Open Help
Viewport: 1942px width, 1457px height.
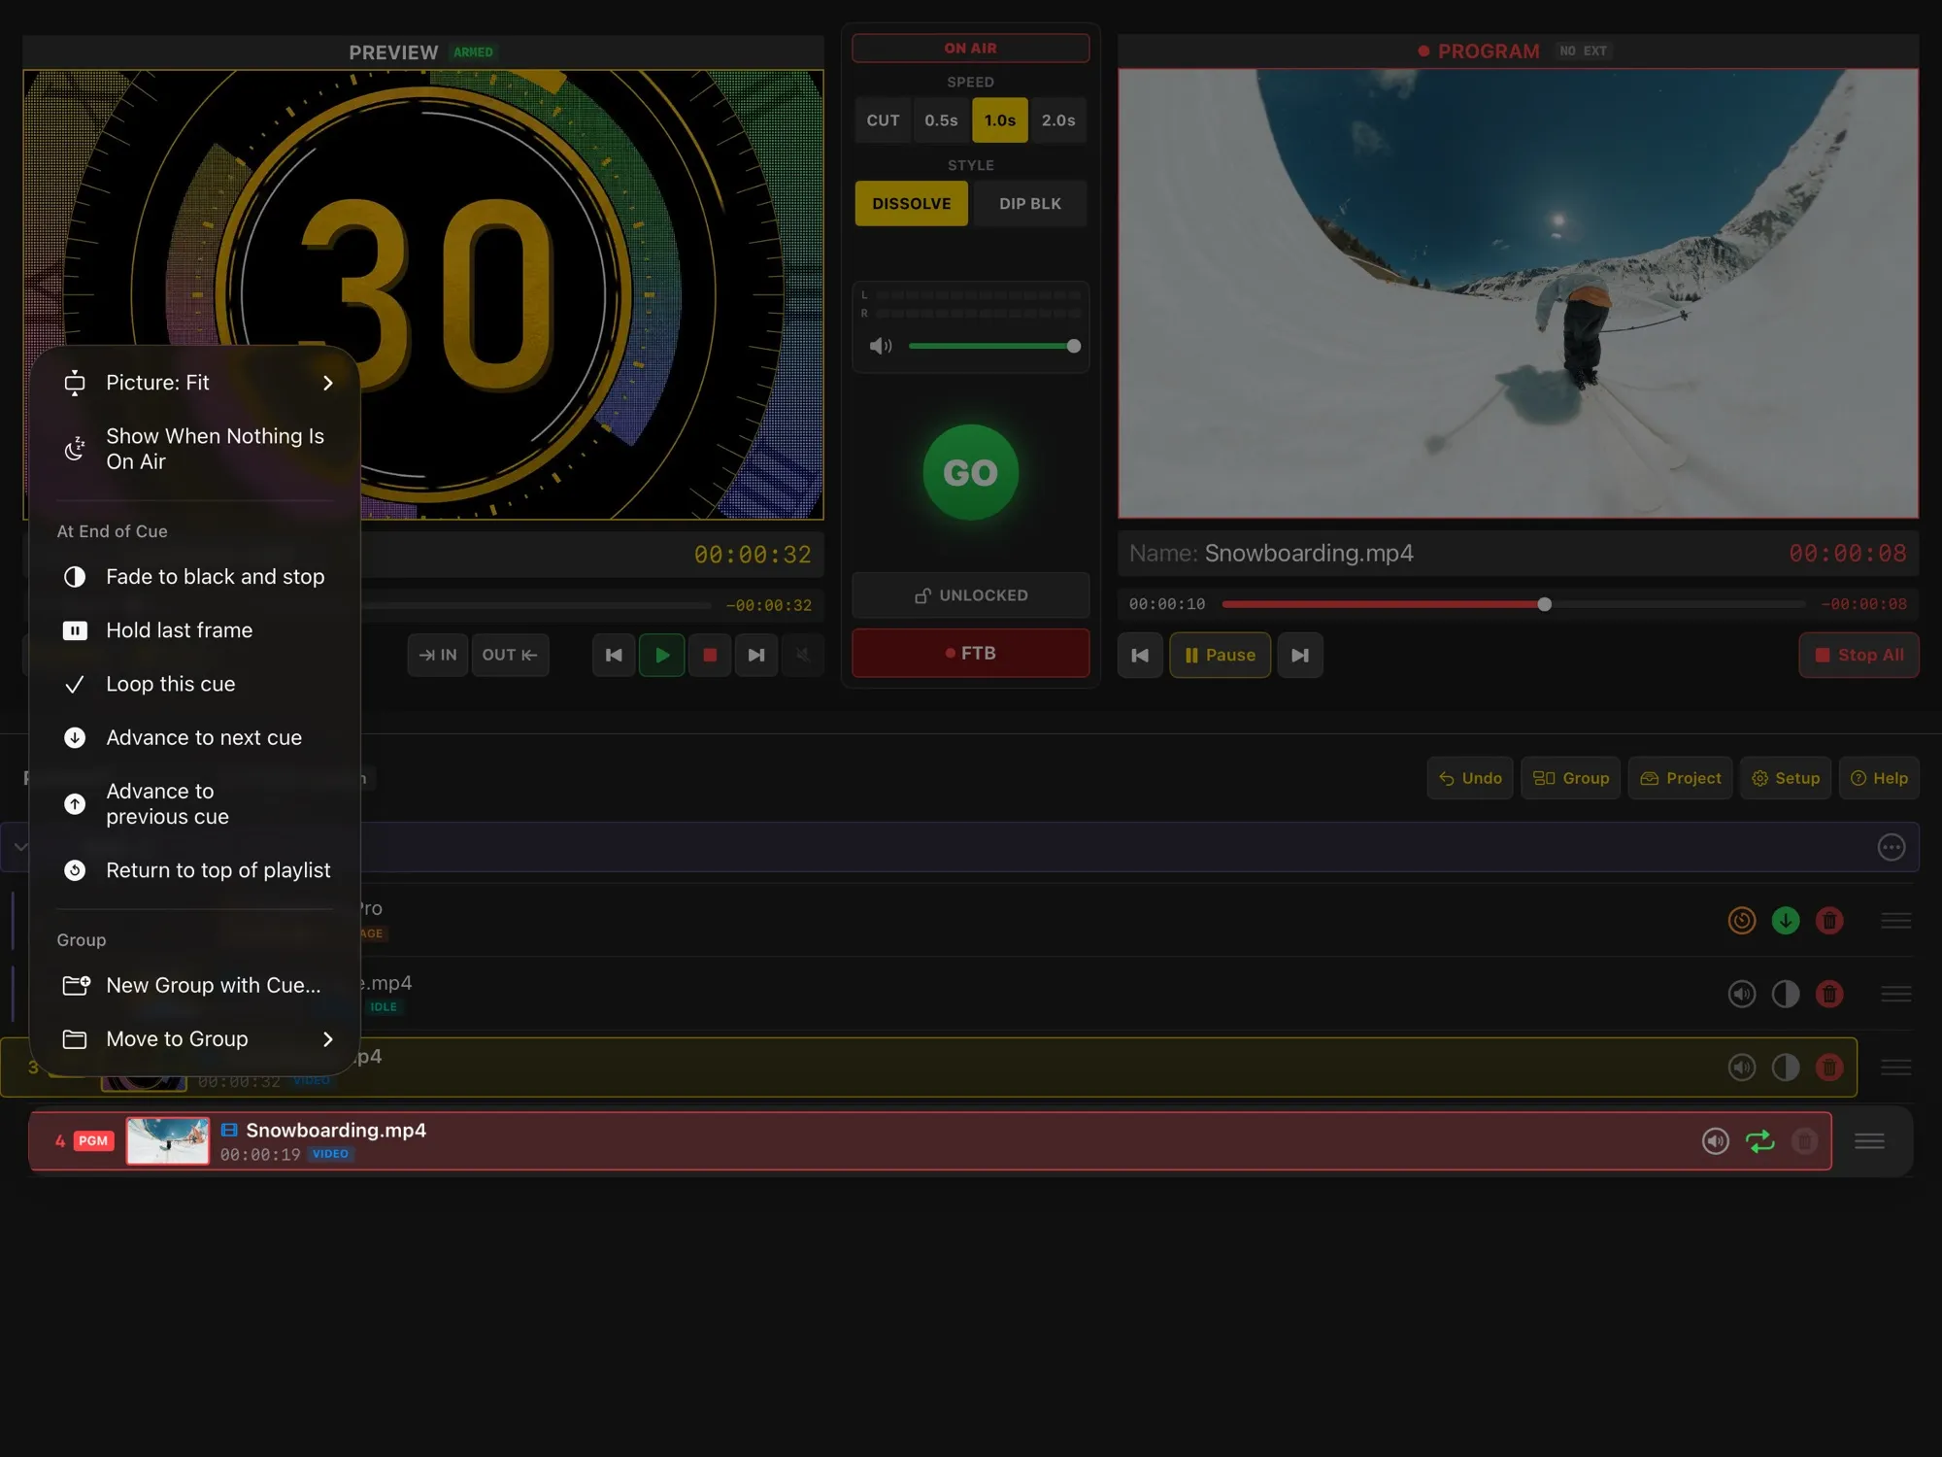(1880, 778)
